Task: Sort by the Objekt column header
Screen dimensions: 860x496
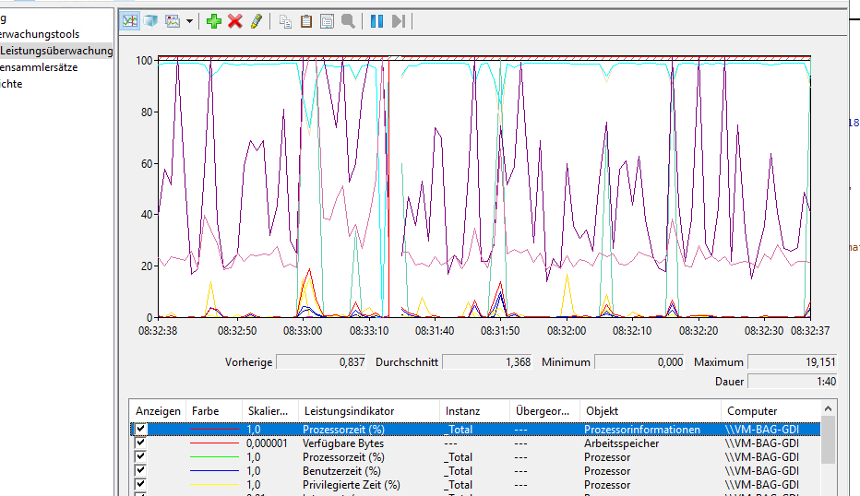Action: pyautogui.click(x=651, y=411)
